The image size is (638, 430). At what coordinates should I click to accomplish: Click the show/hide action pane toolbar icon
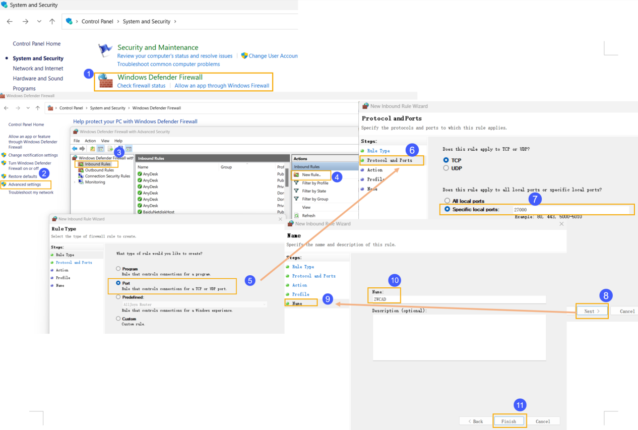click(x=129, y=149)
